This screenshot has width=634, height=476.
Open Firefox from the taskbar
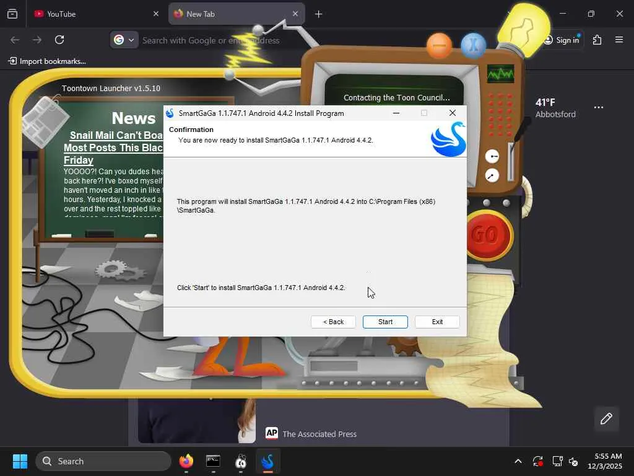pyautogui.click(x=186, y=461)
